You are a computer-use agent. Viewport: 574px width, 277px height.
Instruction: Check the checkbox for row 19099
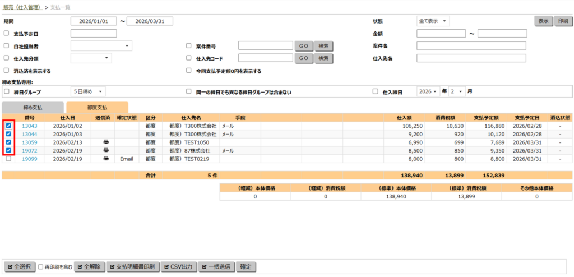8,159
